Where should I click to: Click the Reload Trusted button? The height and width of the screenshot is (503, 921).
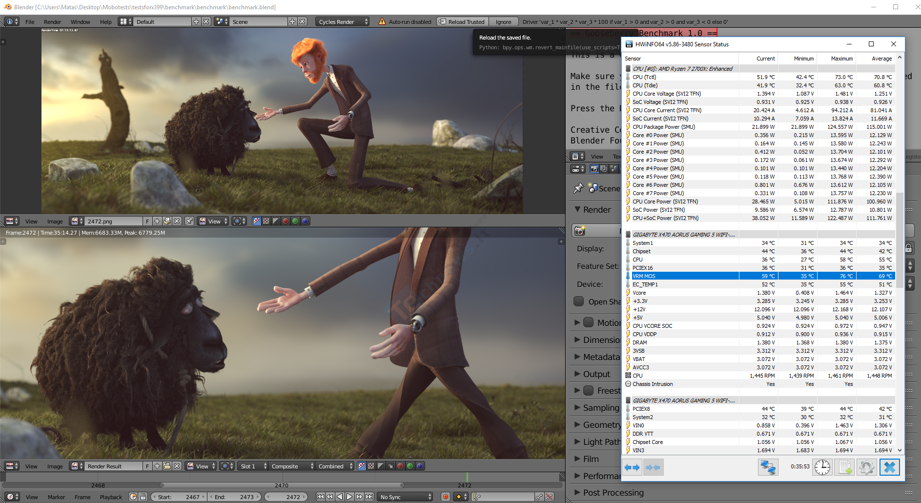463,22
